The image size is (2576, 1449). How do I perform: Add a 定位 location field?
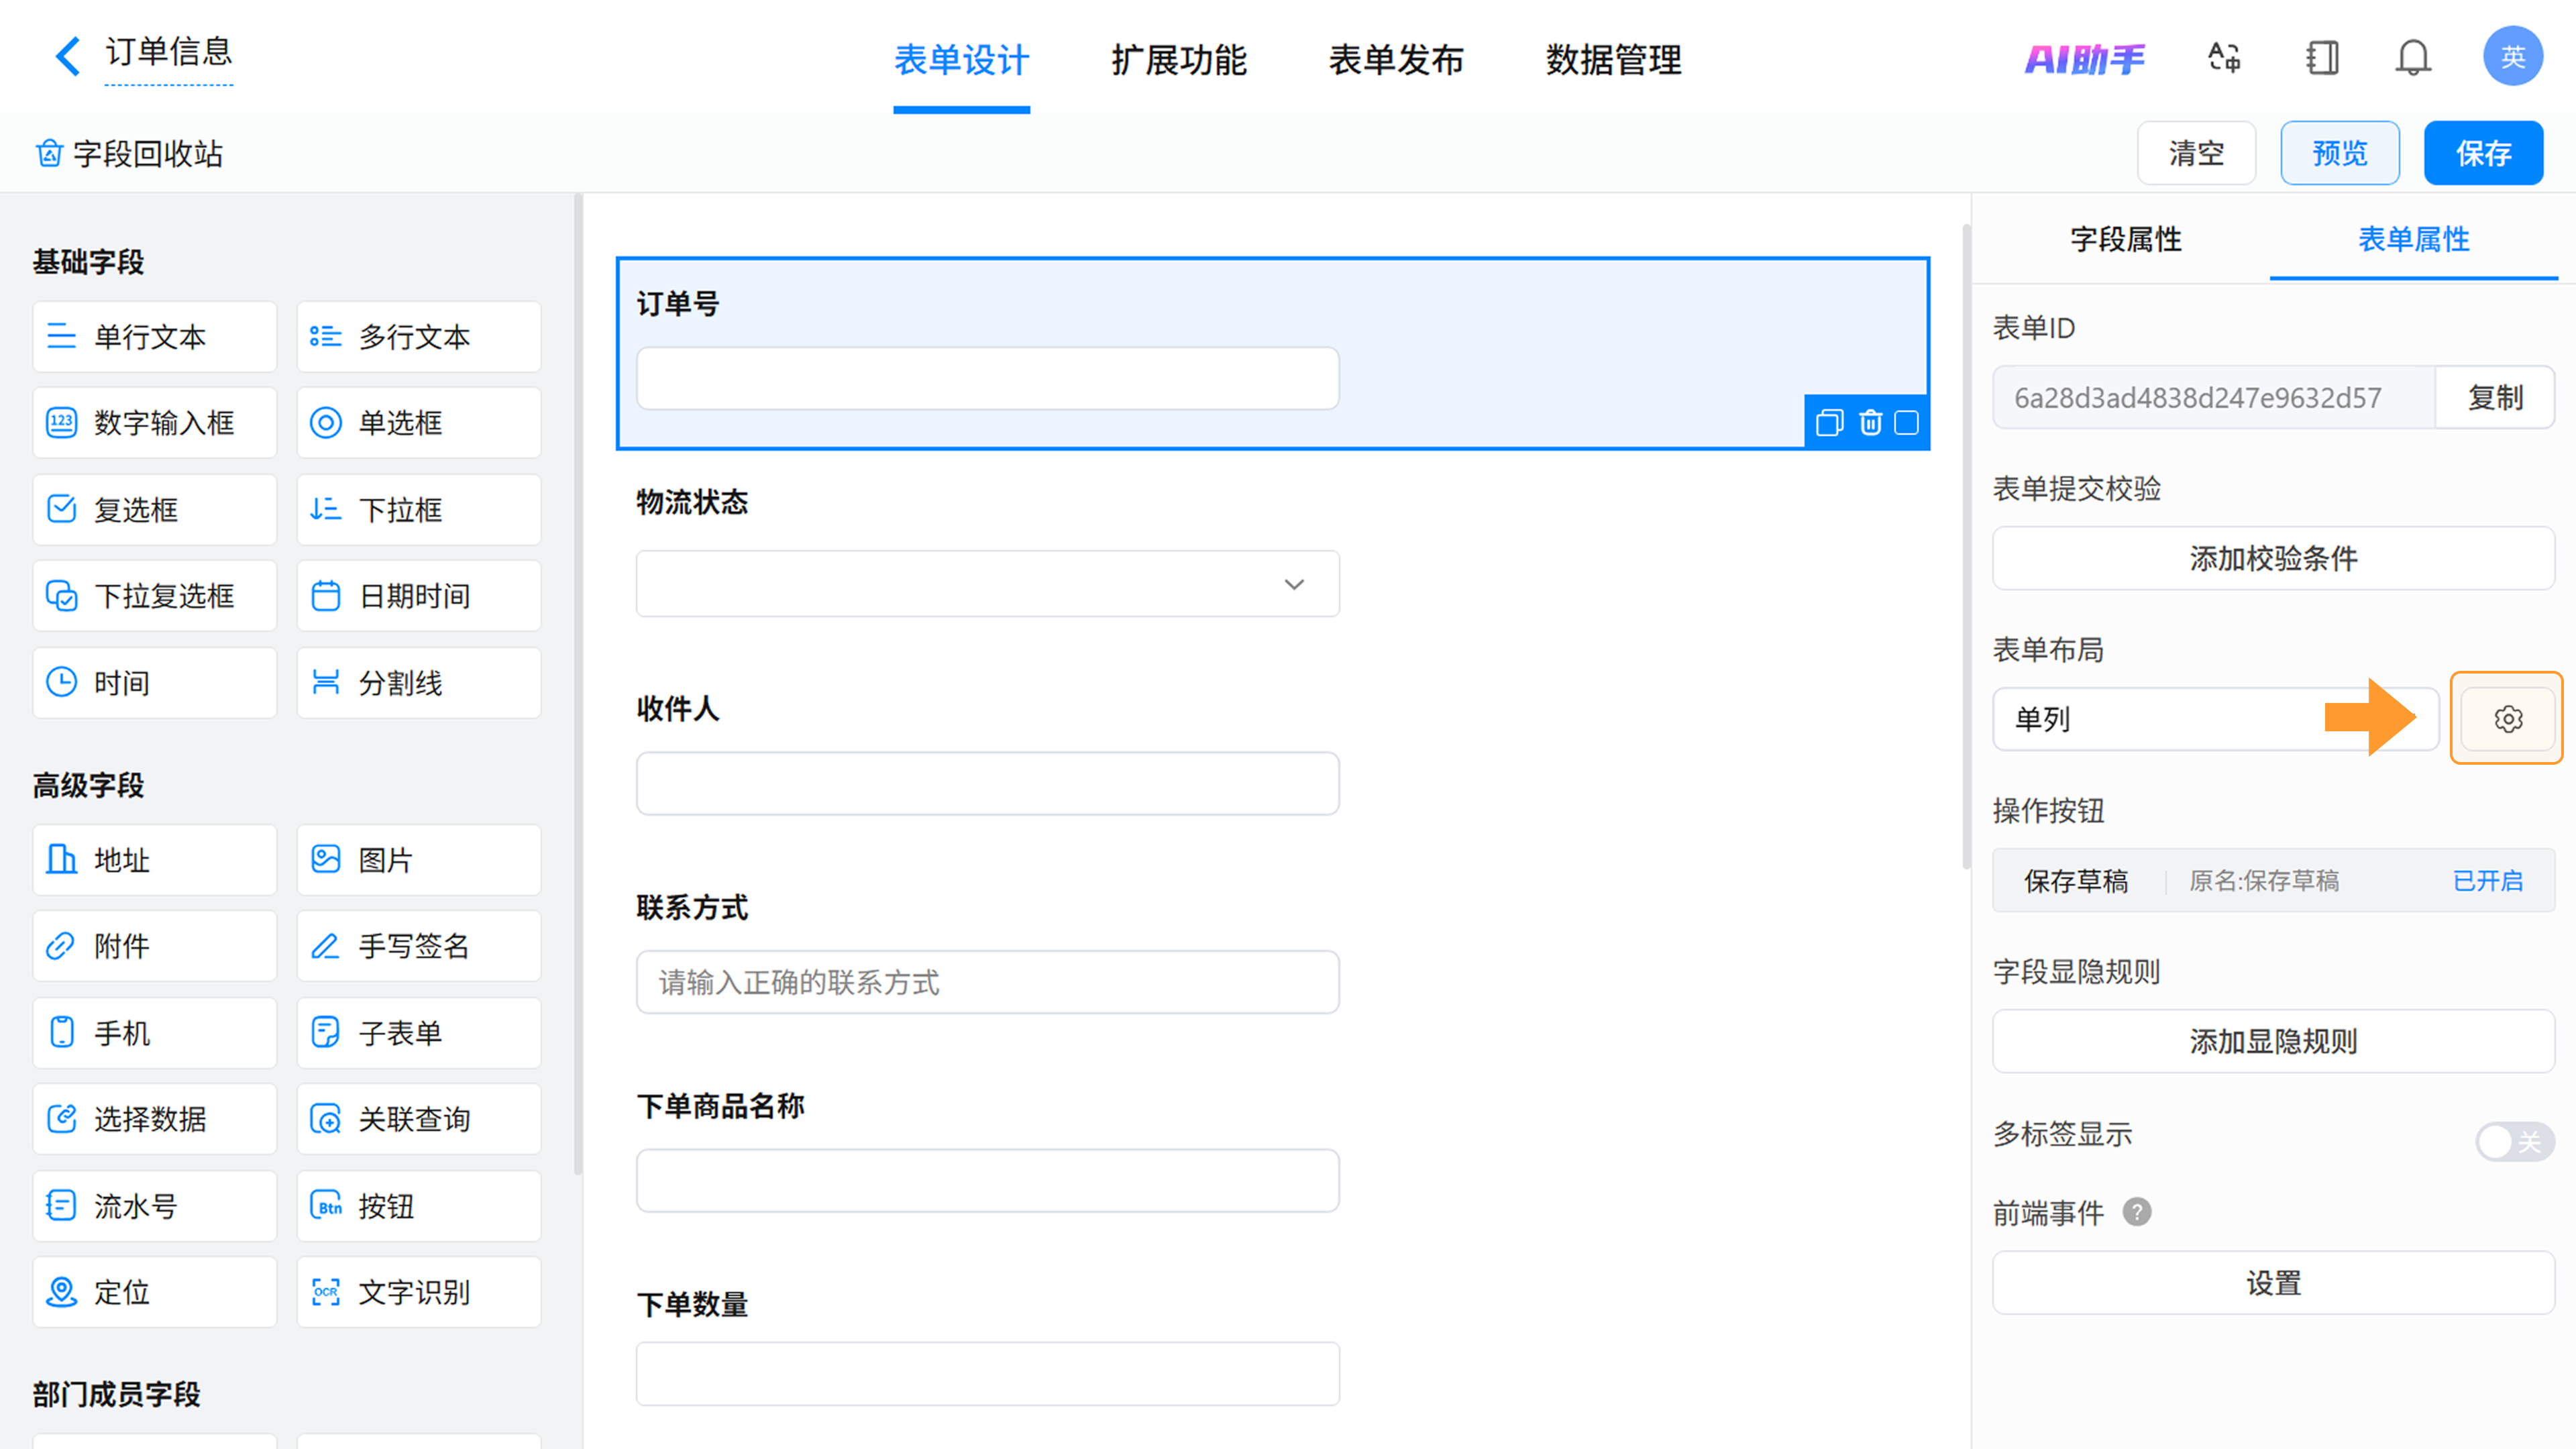click(154, 1292)
